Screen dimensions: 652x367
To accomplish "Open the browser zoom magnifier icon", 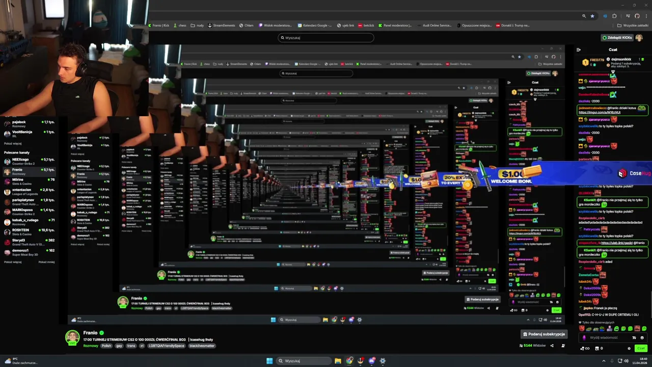I will pyautogui.click(x=584, y=16).
